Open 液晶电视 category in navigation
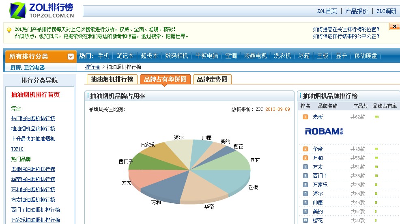This screenshot has width=400, height=224. tap(255, 56)
